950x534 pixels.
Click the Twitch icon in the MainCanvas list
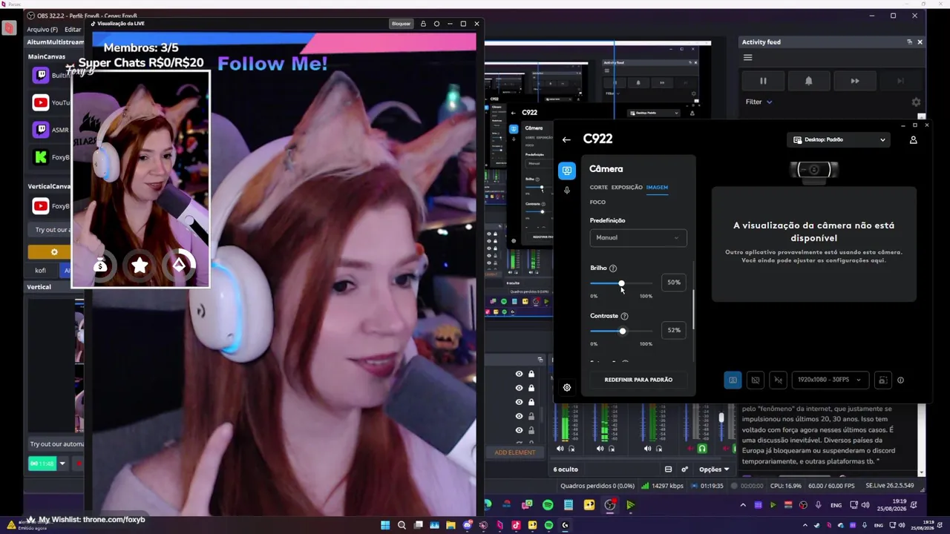coord(41,75)
